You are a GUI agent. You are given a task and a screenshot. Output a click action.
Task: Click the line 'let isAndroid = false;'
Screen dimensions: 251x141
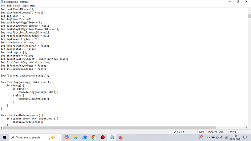click(x=17, y=56)
